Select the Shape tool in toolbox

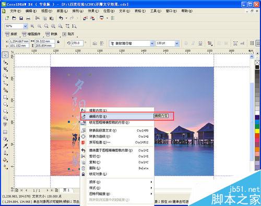click(x=5, y=62)
